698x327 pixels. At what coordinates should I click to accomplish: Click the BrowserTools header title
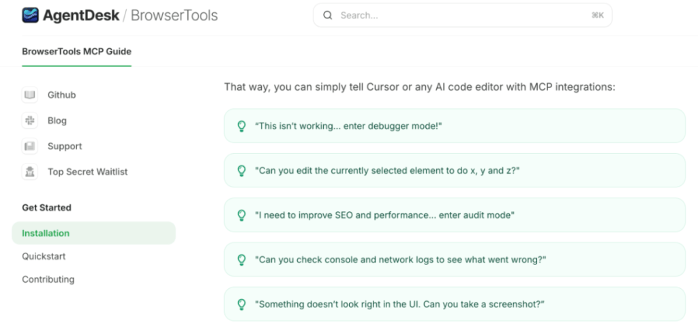174,15
